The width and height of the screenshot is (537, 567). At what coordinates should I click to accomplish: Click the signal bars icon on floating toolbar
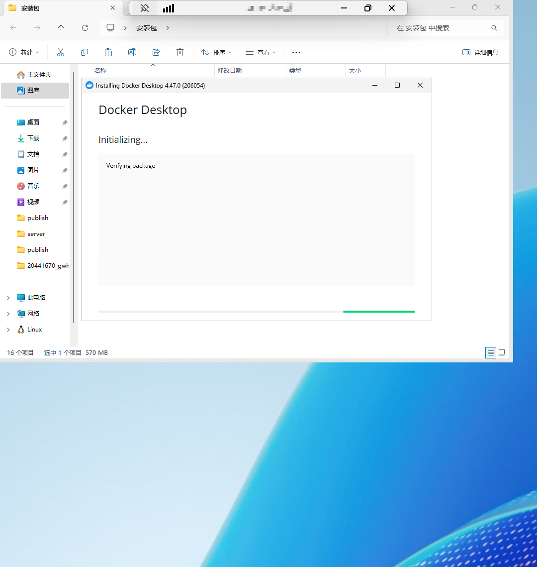coord(168,8)
